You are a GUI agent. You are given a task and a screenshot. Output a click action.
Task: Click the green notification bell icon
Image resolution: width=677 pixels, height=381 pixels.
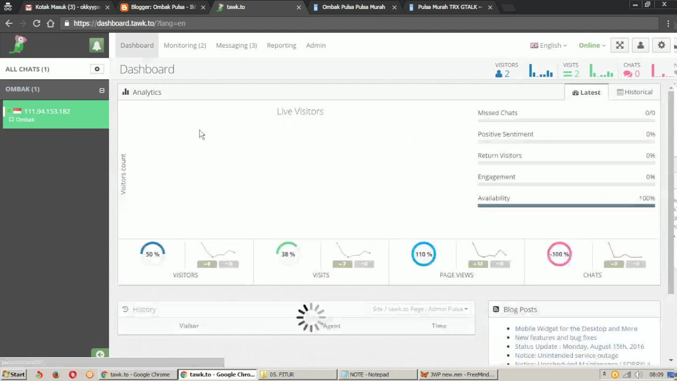click(x=97, y=46)
